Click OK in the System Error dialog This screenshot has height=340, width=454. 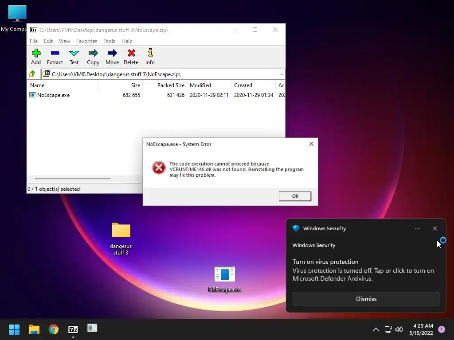[295, 196]
